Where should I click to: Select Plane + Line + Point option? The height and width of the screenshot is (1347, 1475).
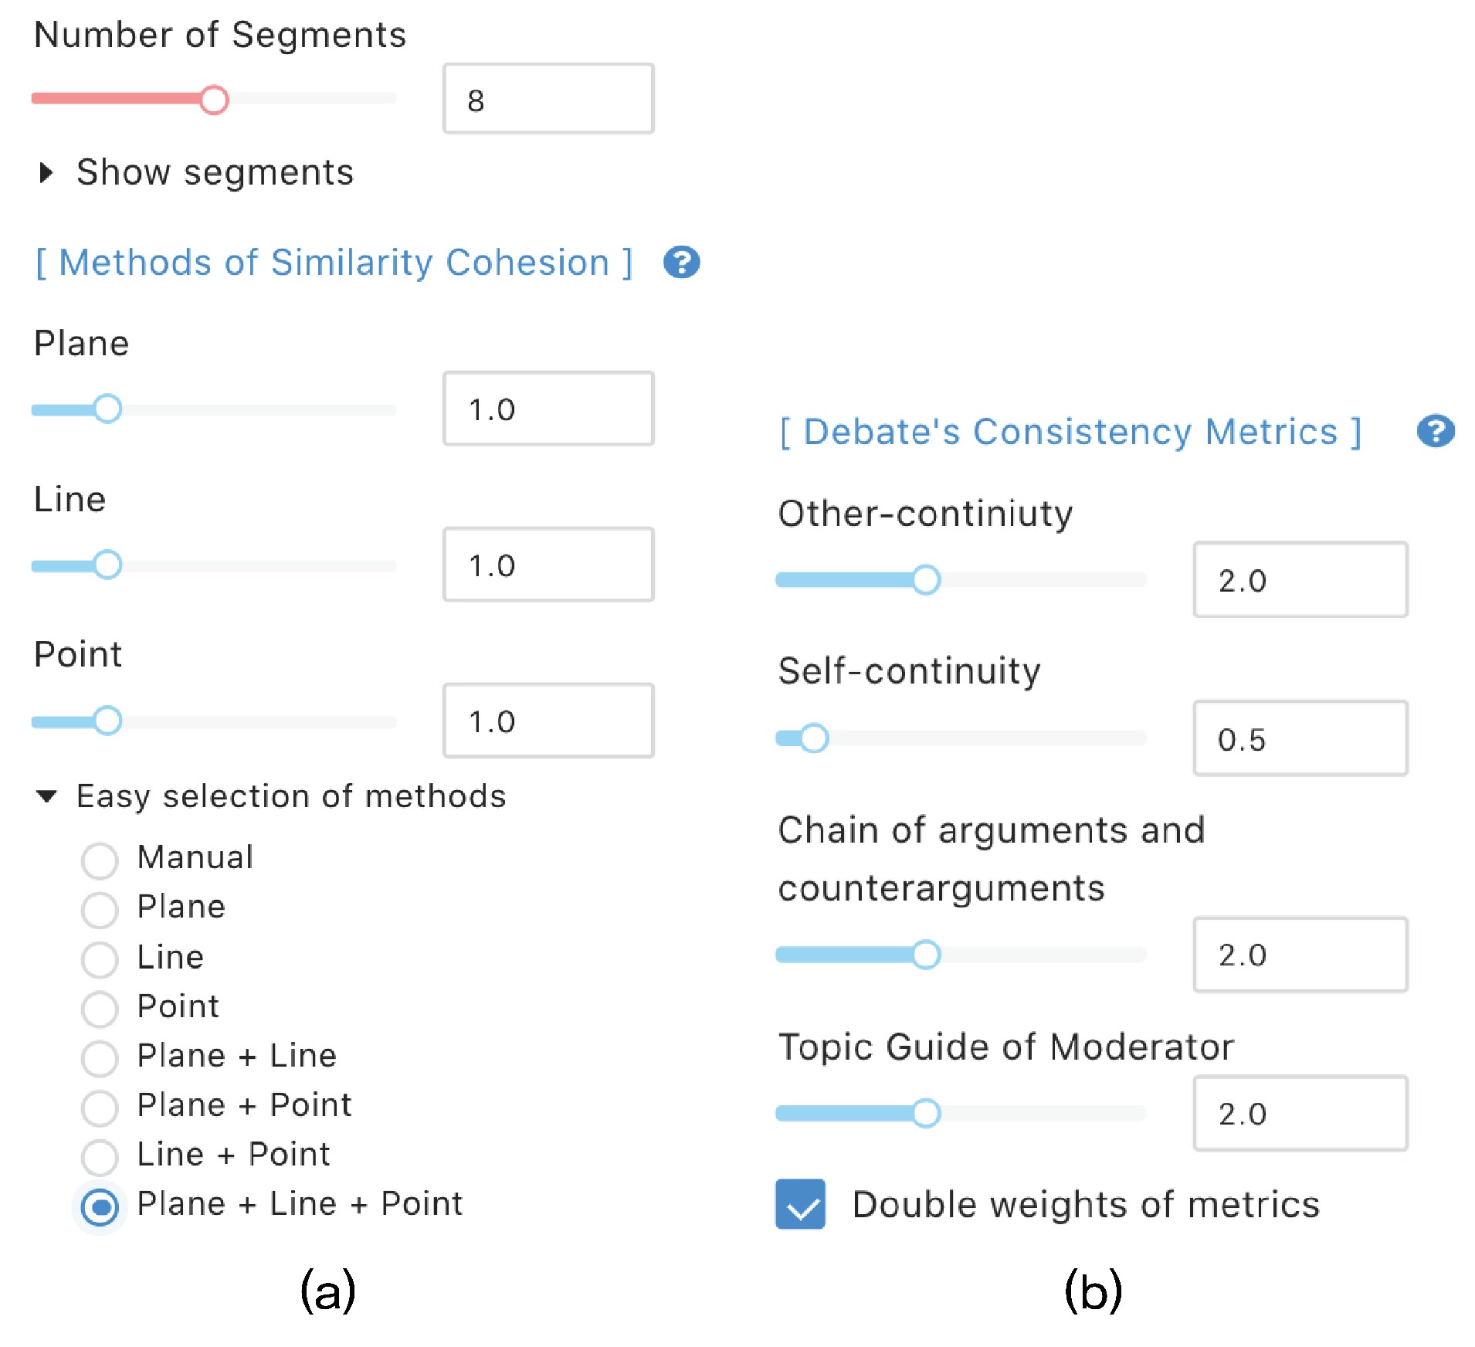pyautogui.click(x=100, y=1206)
